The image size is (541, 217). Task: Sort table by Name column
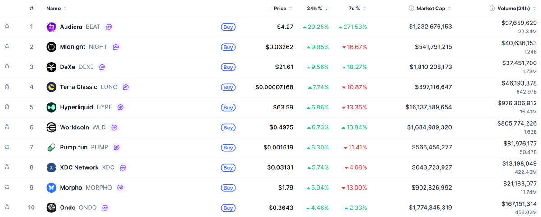coord(56,8)
